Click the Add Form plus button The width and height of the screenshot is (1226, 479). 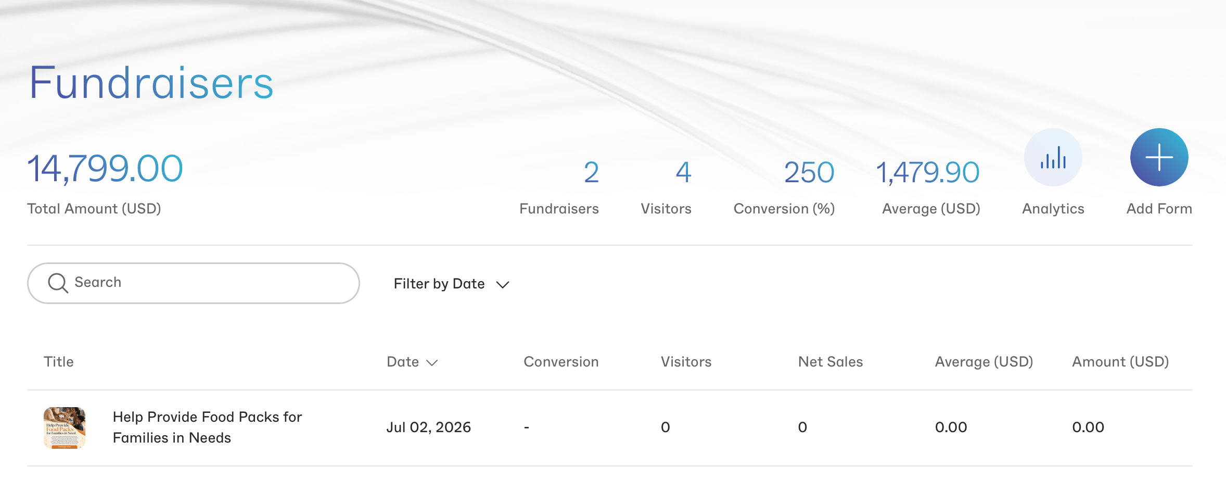click(x=1159, y=157)
